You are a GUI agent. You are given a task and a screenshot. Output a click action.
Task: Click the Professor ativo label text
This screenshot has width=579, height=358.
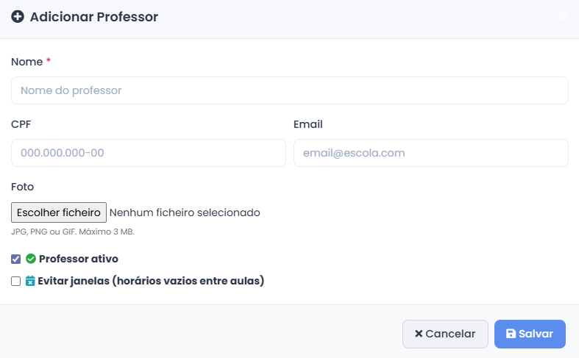point(78,259)
